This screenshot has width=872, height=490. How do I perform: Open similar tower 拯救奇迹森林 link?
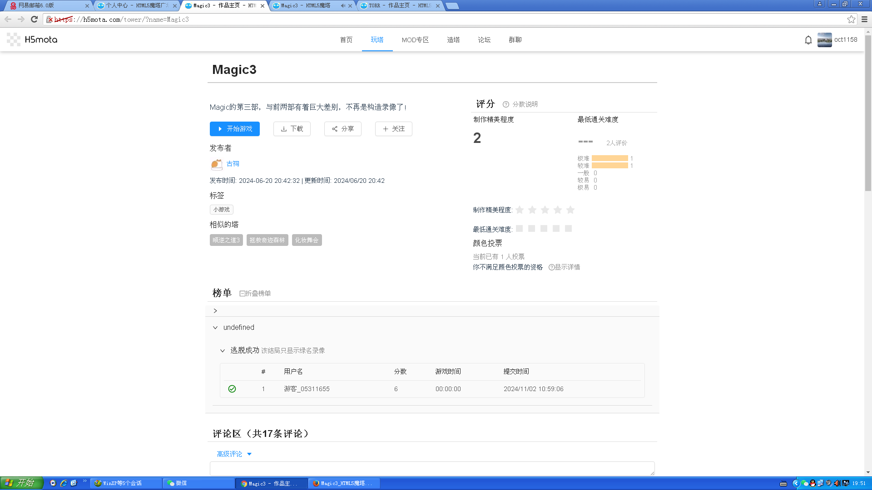(267, 240)
